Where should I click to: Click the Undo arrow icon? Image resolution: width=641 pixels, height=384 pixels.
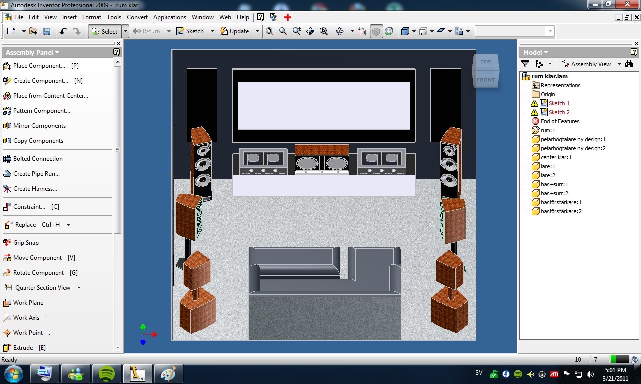tap(63, 31)
